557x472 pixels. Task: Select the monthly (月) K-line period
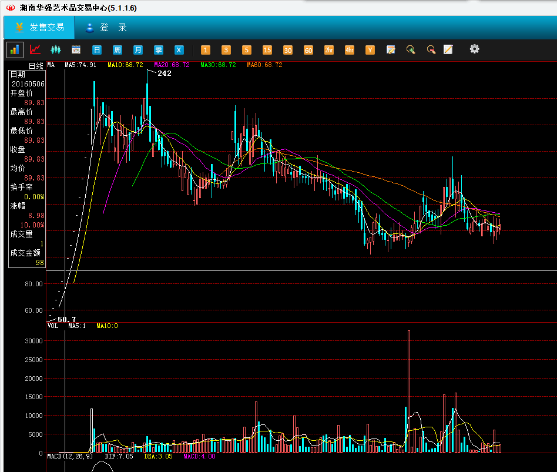138,50
